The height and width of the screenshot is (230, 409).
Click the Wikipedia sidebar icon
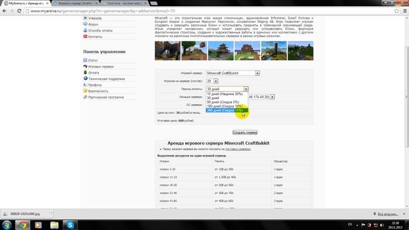tap(85, 19)
